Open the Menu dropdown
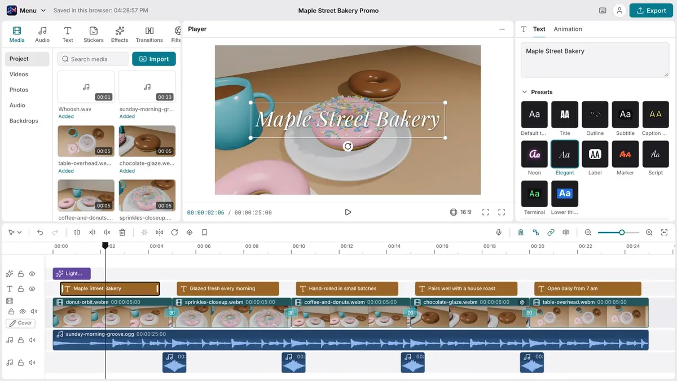677x381 pixels. click(27, 10)
